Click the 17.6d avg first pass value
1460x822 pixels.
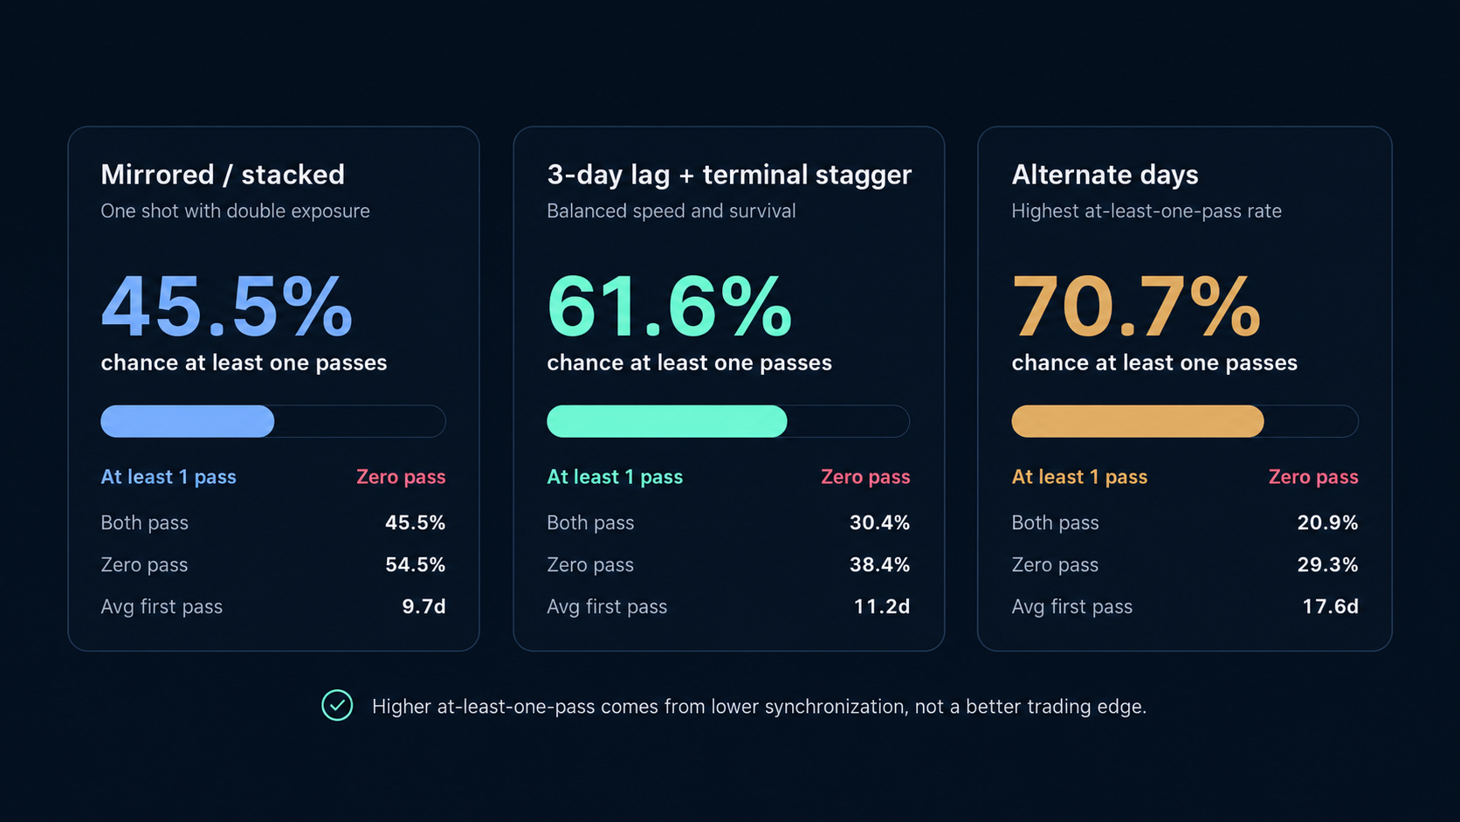pos(1330,606)
